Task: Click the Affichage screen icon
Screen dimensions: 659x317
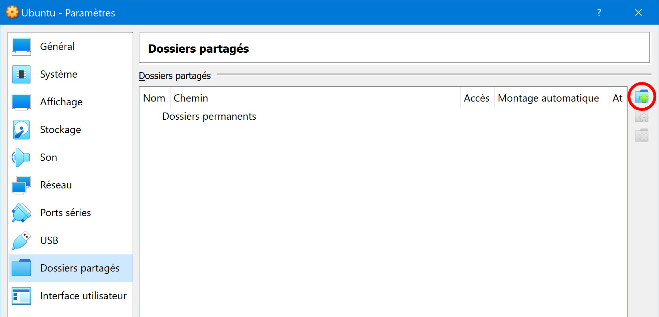Action: 21,102
